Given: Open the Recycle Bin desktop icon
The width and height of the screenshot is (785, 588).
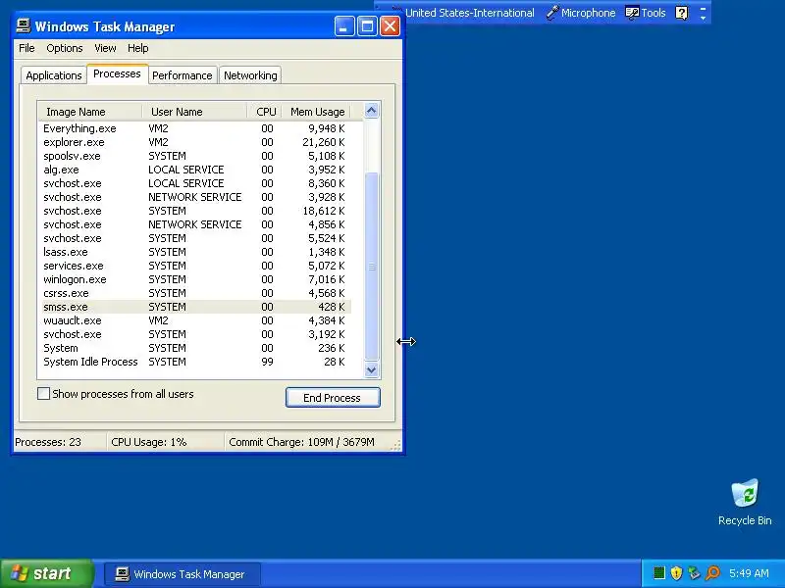Looking at the screenshot, I should click(x=745, y=502).
